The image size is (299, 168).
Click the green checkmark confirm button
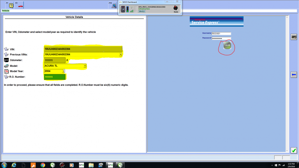(294, 150)
